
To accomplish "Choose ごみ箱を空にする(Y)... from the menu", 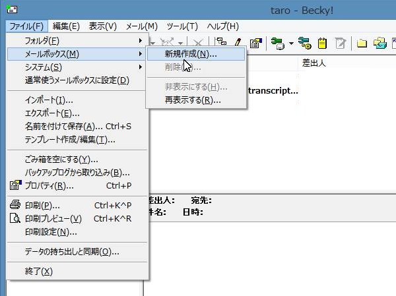I will pyautogui.click(x=61, y=159).
